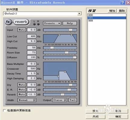
Task: Click the Dry 0.0 dB field
Action: pos(32,85)
